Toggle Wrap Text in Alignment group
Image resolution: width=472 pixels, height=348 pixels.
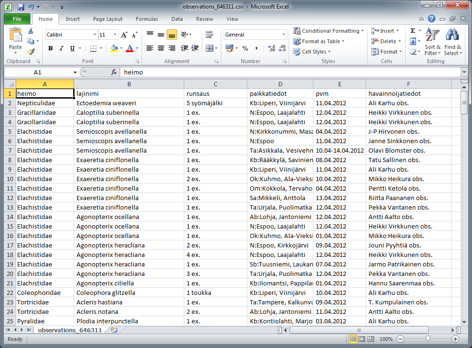[209, 35]
